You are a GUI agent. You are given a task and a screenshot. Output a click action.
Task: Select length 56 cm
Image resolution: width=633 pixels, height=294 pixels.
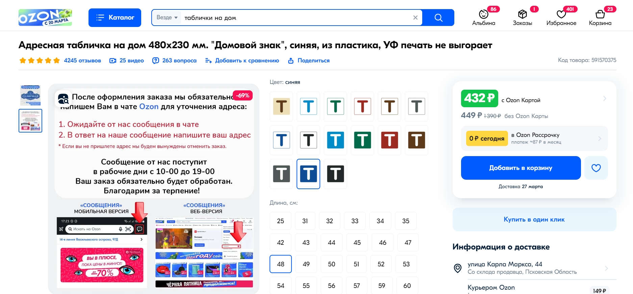pos(332,286)
